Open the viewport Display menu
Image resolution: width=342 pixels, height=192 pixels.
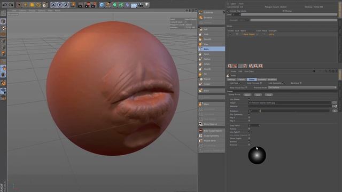(32, 11)
